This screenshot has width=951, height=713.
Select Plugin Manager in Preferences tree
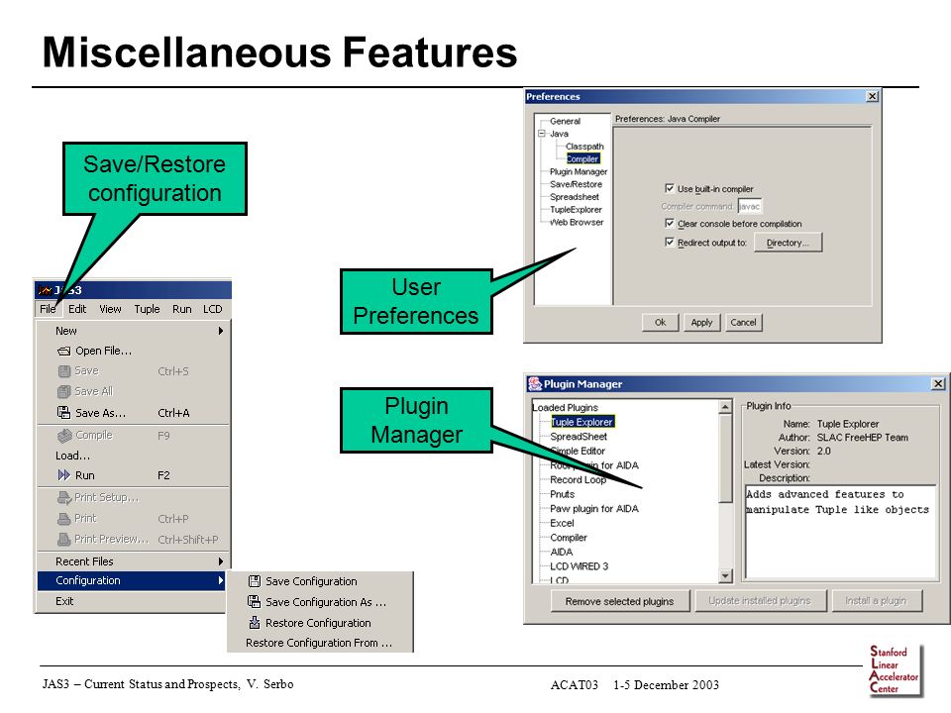(579, 171)
